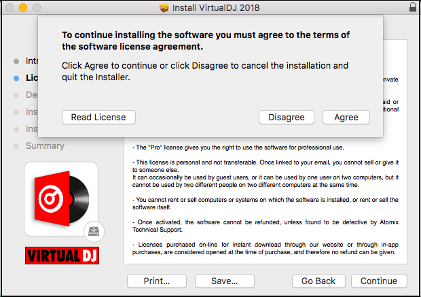Click the 'Install VirtualDJ 2018' window title
Screen dimensions: 421x297
(216, 7)
